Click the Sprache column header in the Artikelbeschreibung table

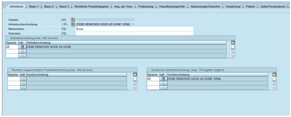[12, 43]
